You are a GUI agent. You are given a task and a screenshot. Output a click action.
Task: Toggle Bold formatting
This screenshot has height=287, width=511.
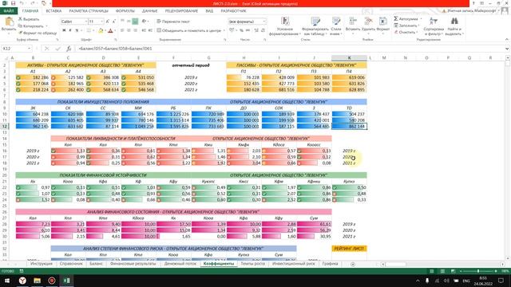(64, 30)
